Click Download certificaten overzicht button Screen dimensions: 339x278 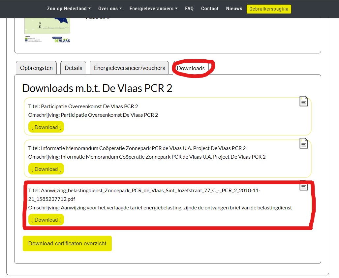coord(67,243)
